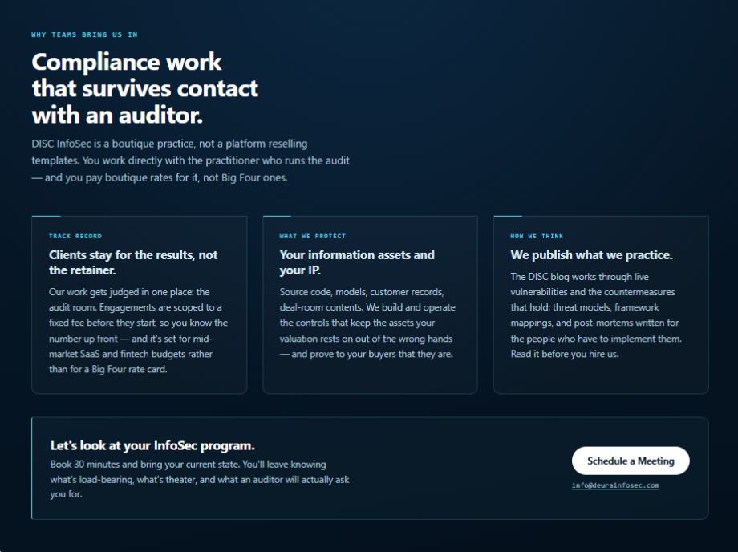
Task: Click 'We publish what we practice.' heading
Action: pyautogui.click(x=591, y=255)
